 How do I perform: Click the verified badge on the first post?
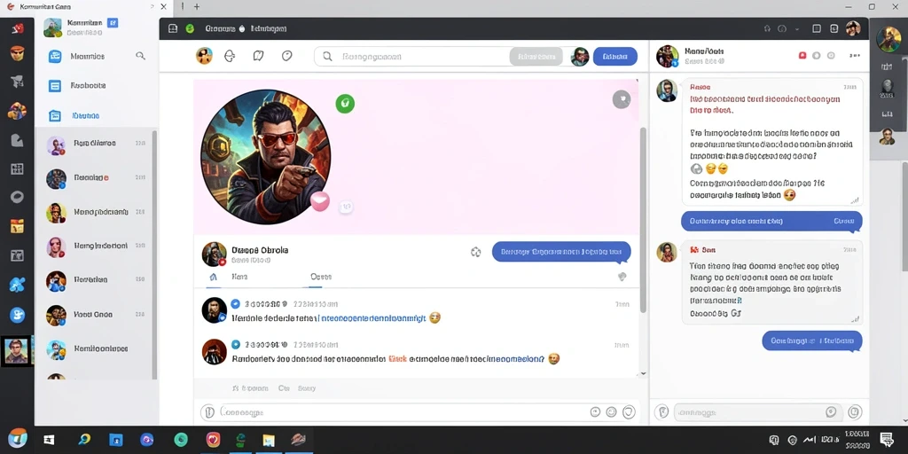click(235, 304)
